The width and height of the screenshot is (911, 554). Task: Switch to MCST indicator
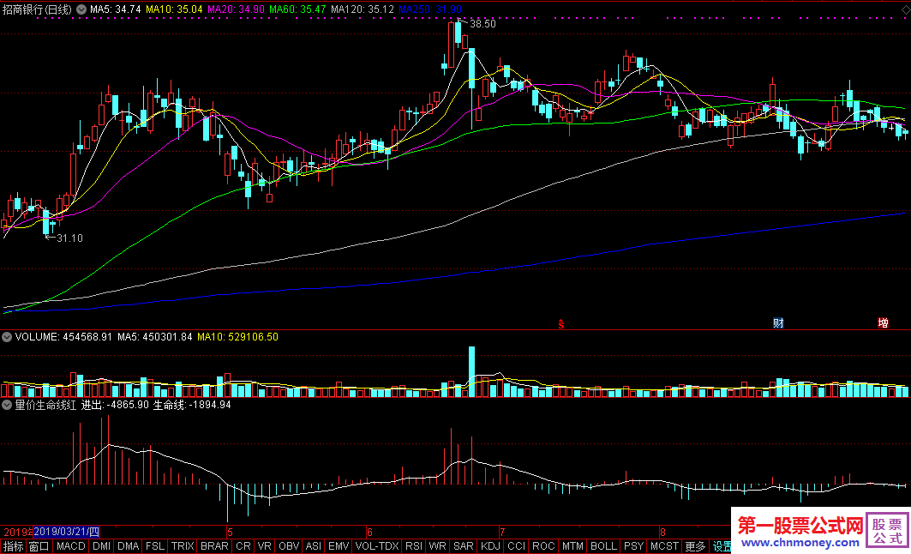(664, 546)
